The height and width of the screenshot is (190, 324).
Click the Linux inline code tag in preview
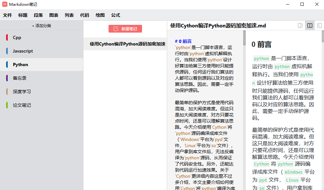coord(292,180)
